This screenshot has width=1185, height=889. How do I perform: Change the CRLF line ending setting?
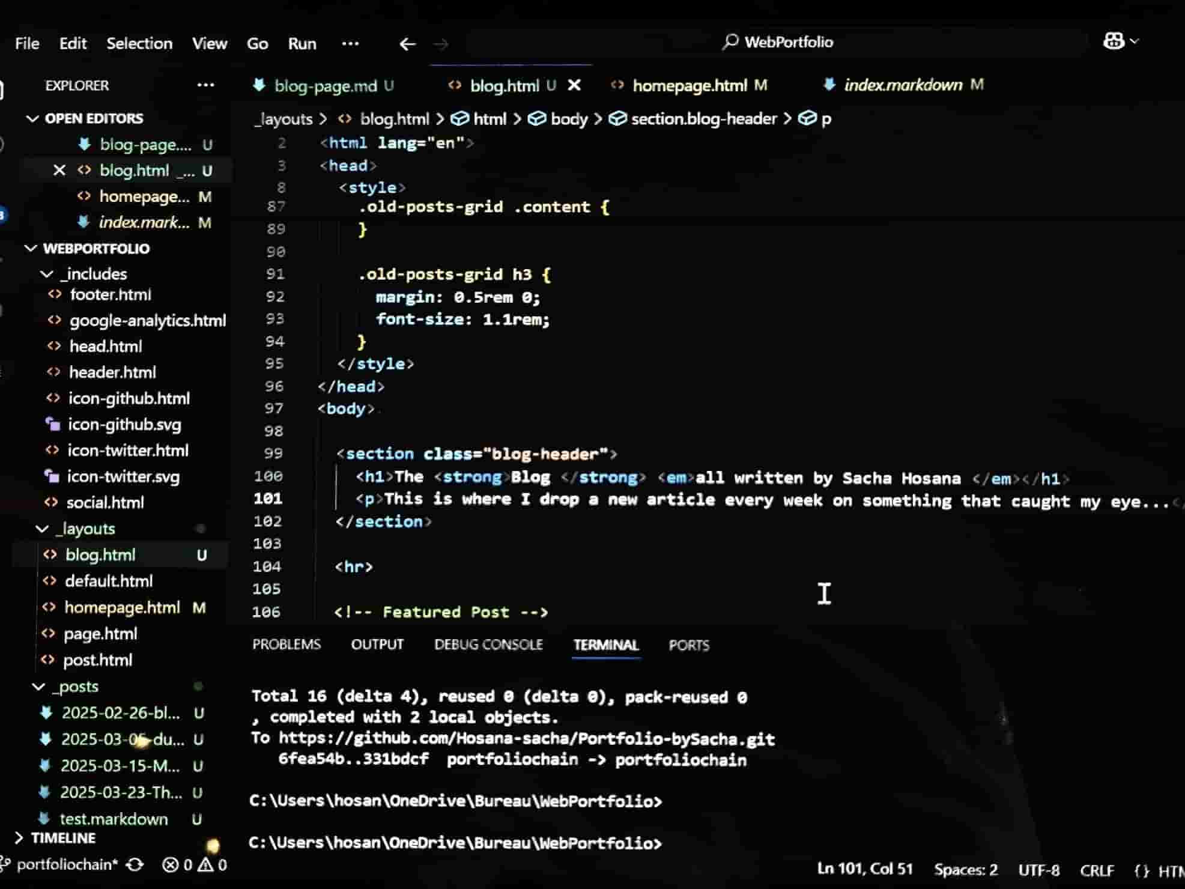[x=1097, y=870]
